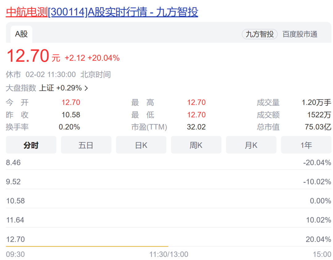The width and height of the screenshot is (333, 260).
Task: Click the 11:30/13:00 time axis label
Action: coord(169,254)
